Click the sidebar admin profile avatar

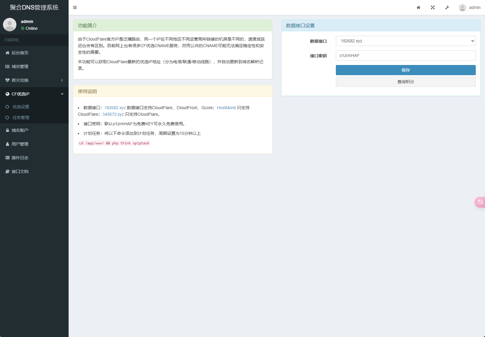pos(10,24)
